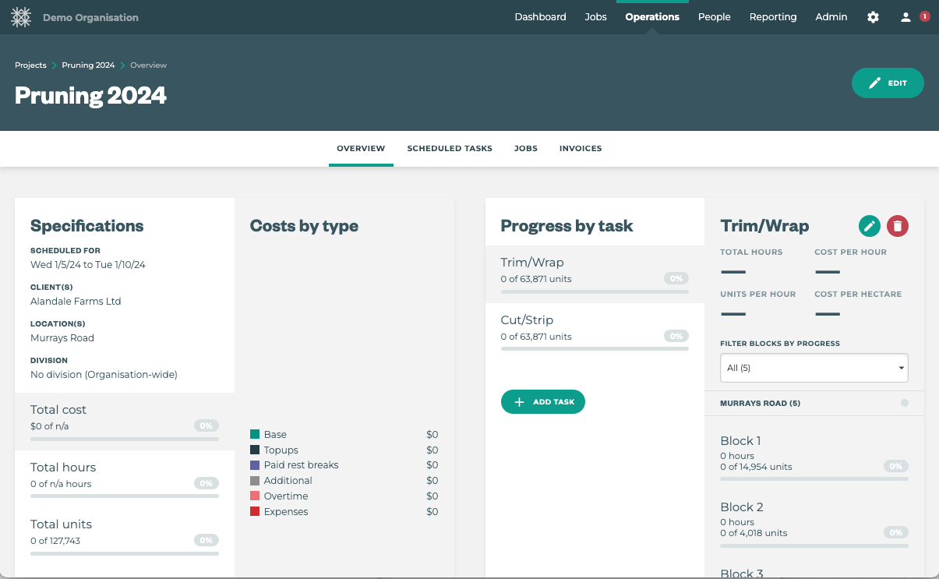The image size is (939, 579).
Task: Click the teal Base cost colour swatch
Action: coord(255,435)
